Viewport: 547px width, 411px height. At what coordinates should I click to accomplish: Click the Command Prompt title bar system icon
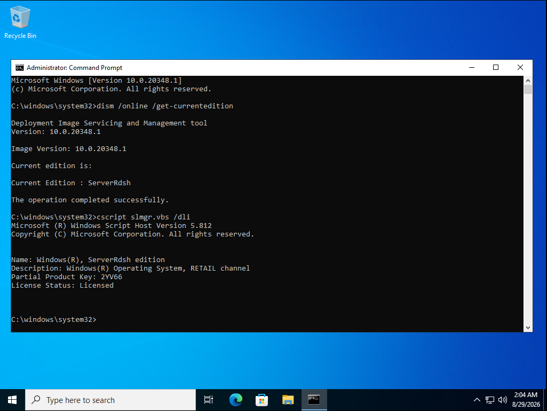click(20, 68)
